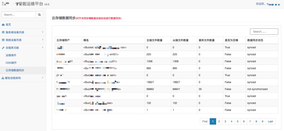Expand the 网络设备列表 chevron
Image resolution: width=284 pixels, height=131 pixels.
(x=43, y=40)
